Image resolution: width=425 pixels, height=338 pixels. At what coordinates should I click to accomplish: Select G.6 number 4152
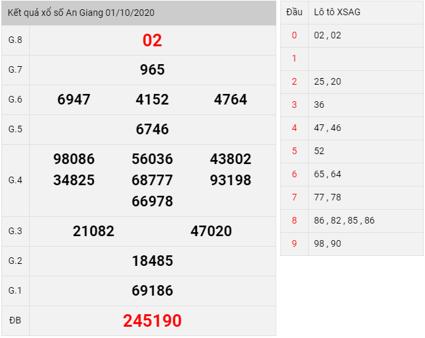(152, 99)
